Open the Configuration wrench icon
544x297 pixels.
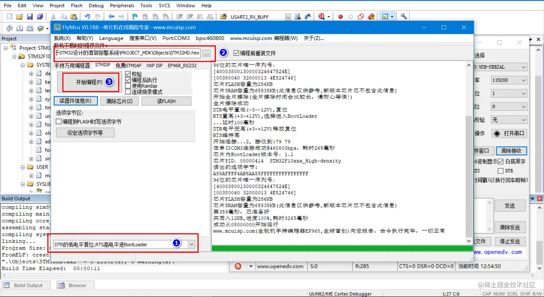(x=404, y=17)
